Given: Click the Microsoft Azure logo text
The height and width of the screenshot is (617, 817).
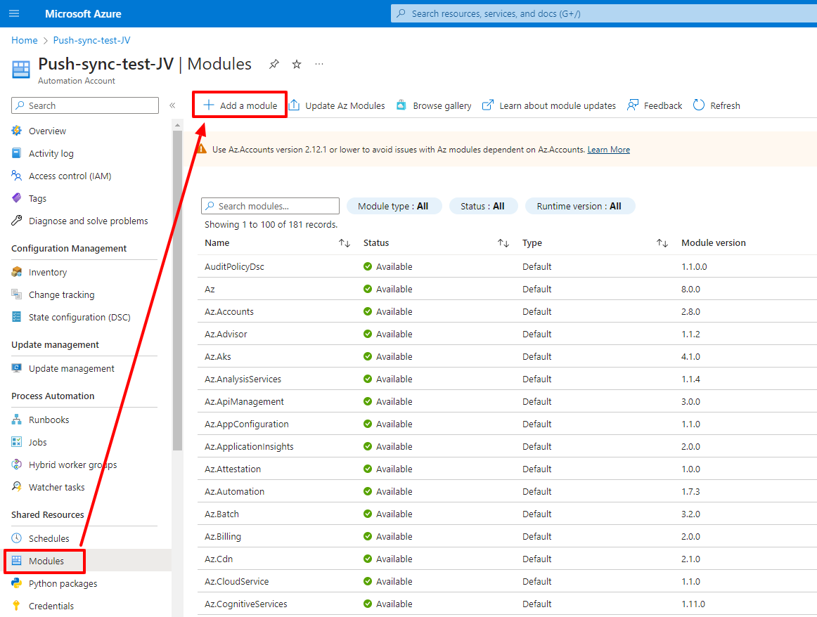Looking at the screenshot, I should pos(83,14).
